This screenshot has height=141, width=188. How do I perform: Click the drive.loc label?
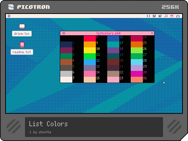click(22, 34)
